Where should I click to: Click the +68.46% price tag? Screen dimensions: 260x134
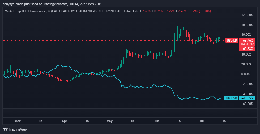(247, 40)
